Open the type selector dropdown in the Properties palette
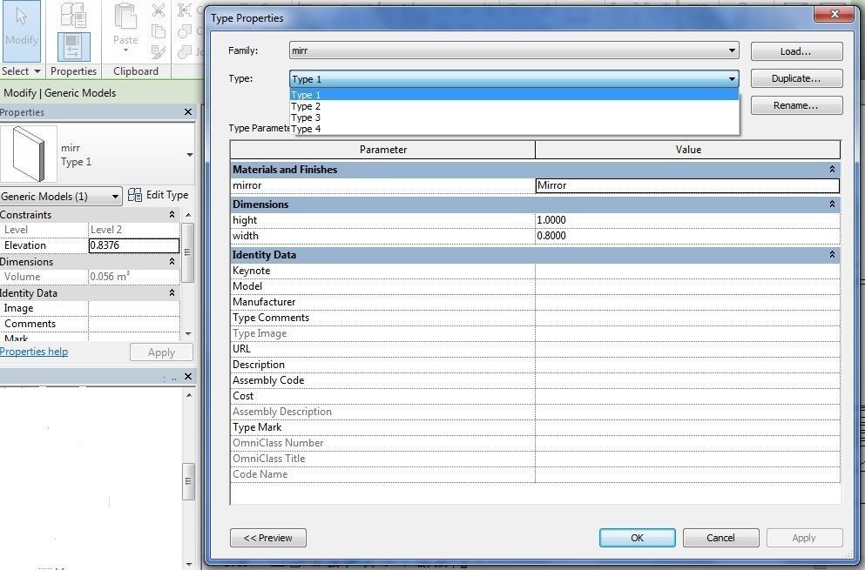 click(190, 155)
